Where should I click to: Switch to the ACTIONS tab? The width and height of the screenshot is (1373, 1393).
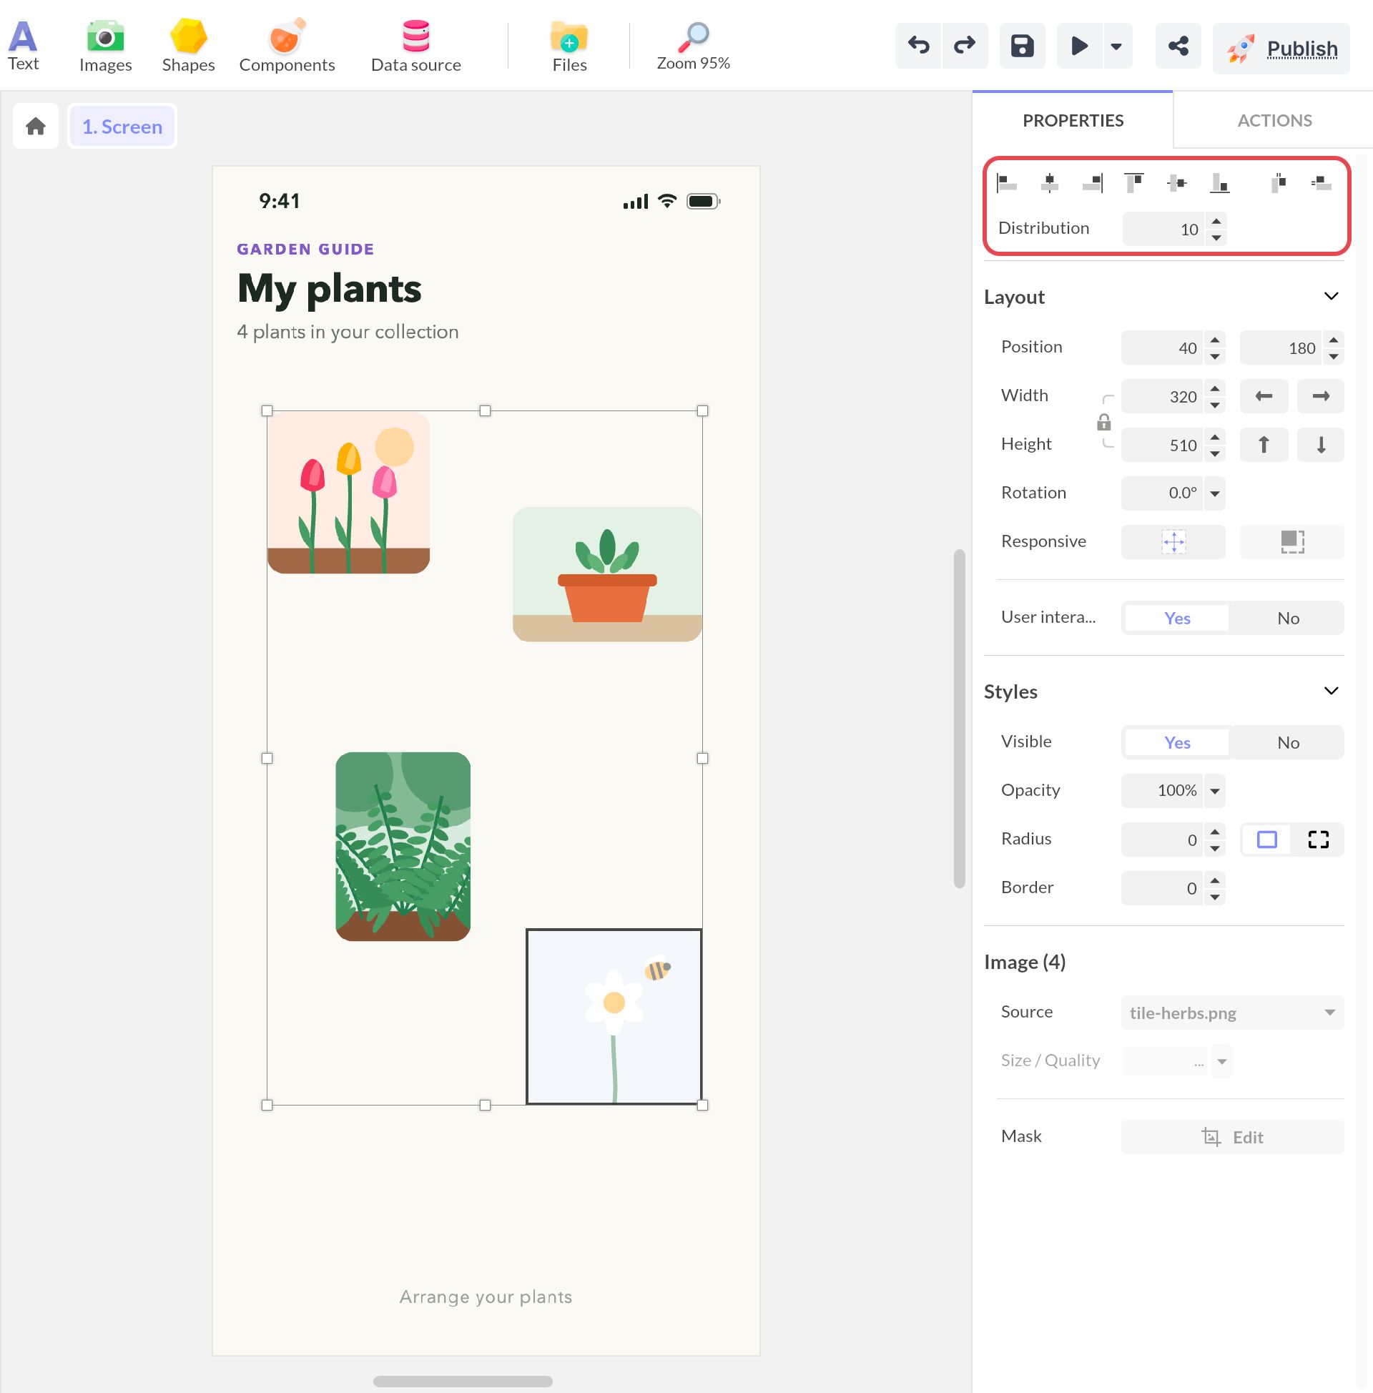pyautogui.click(x=1274, y=120)
